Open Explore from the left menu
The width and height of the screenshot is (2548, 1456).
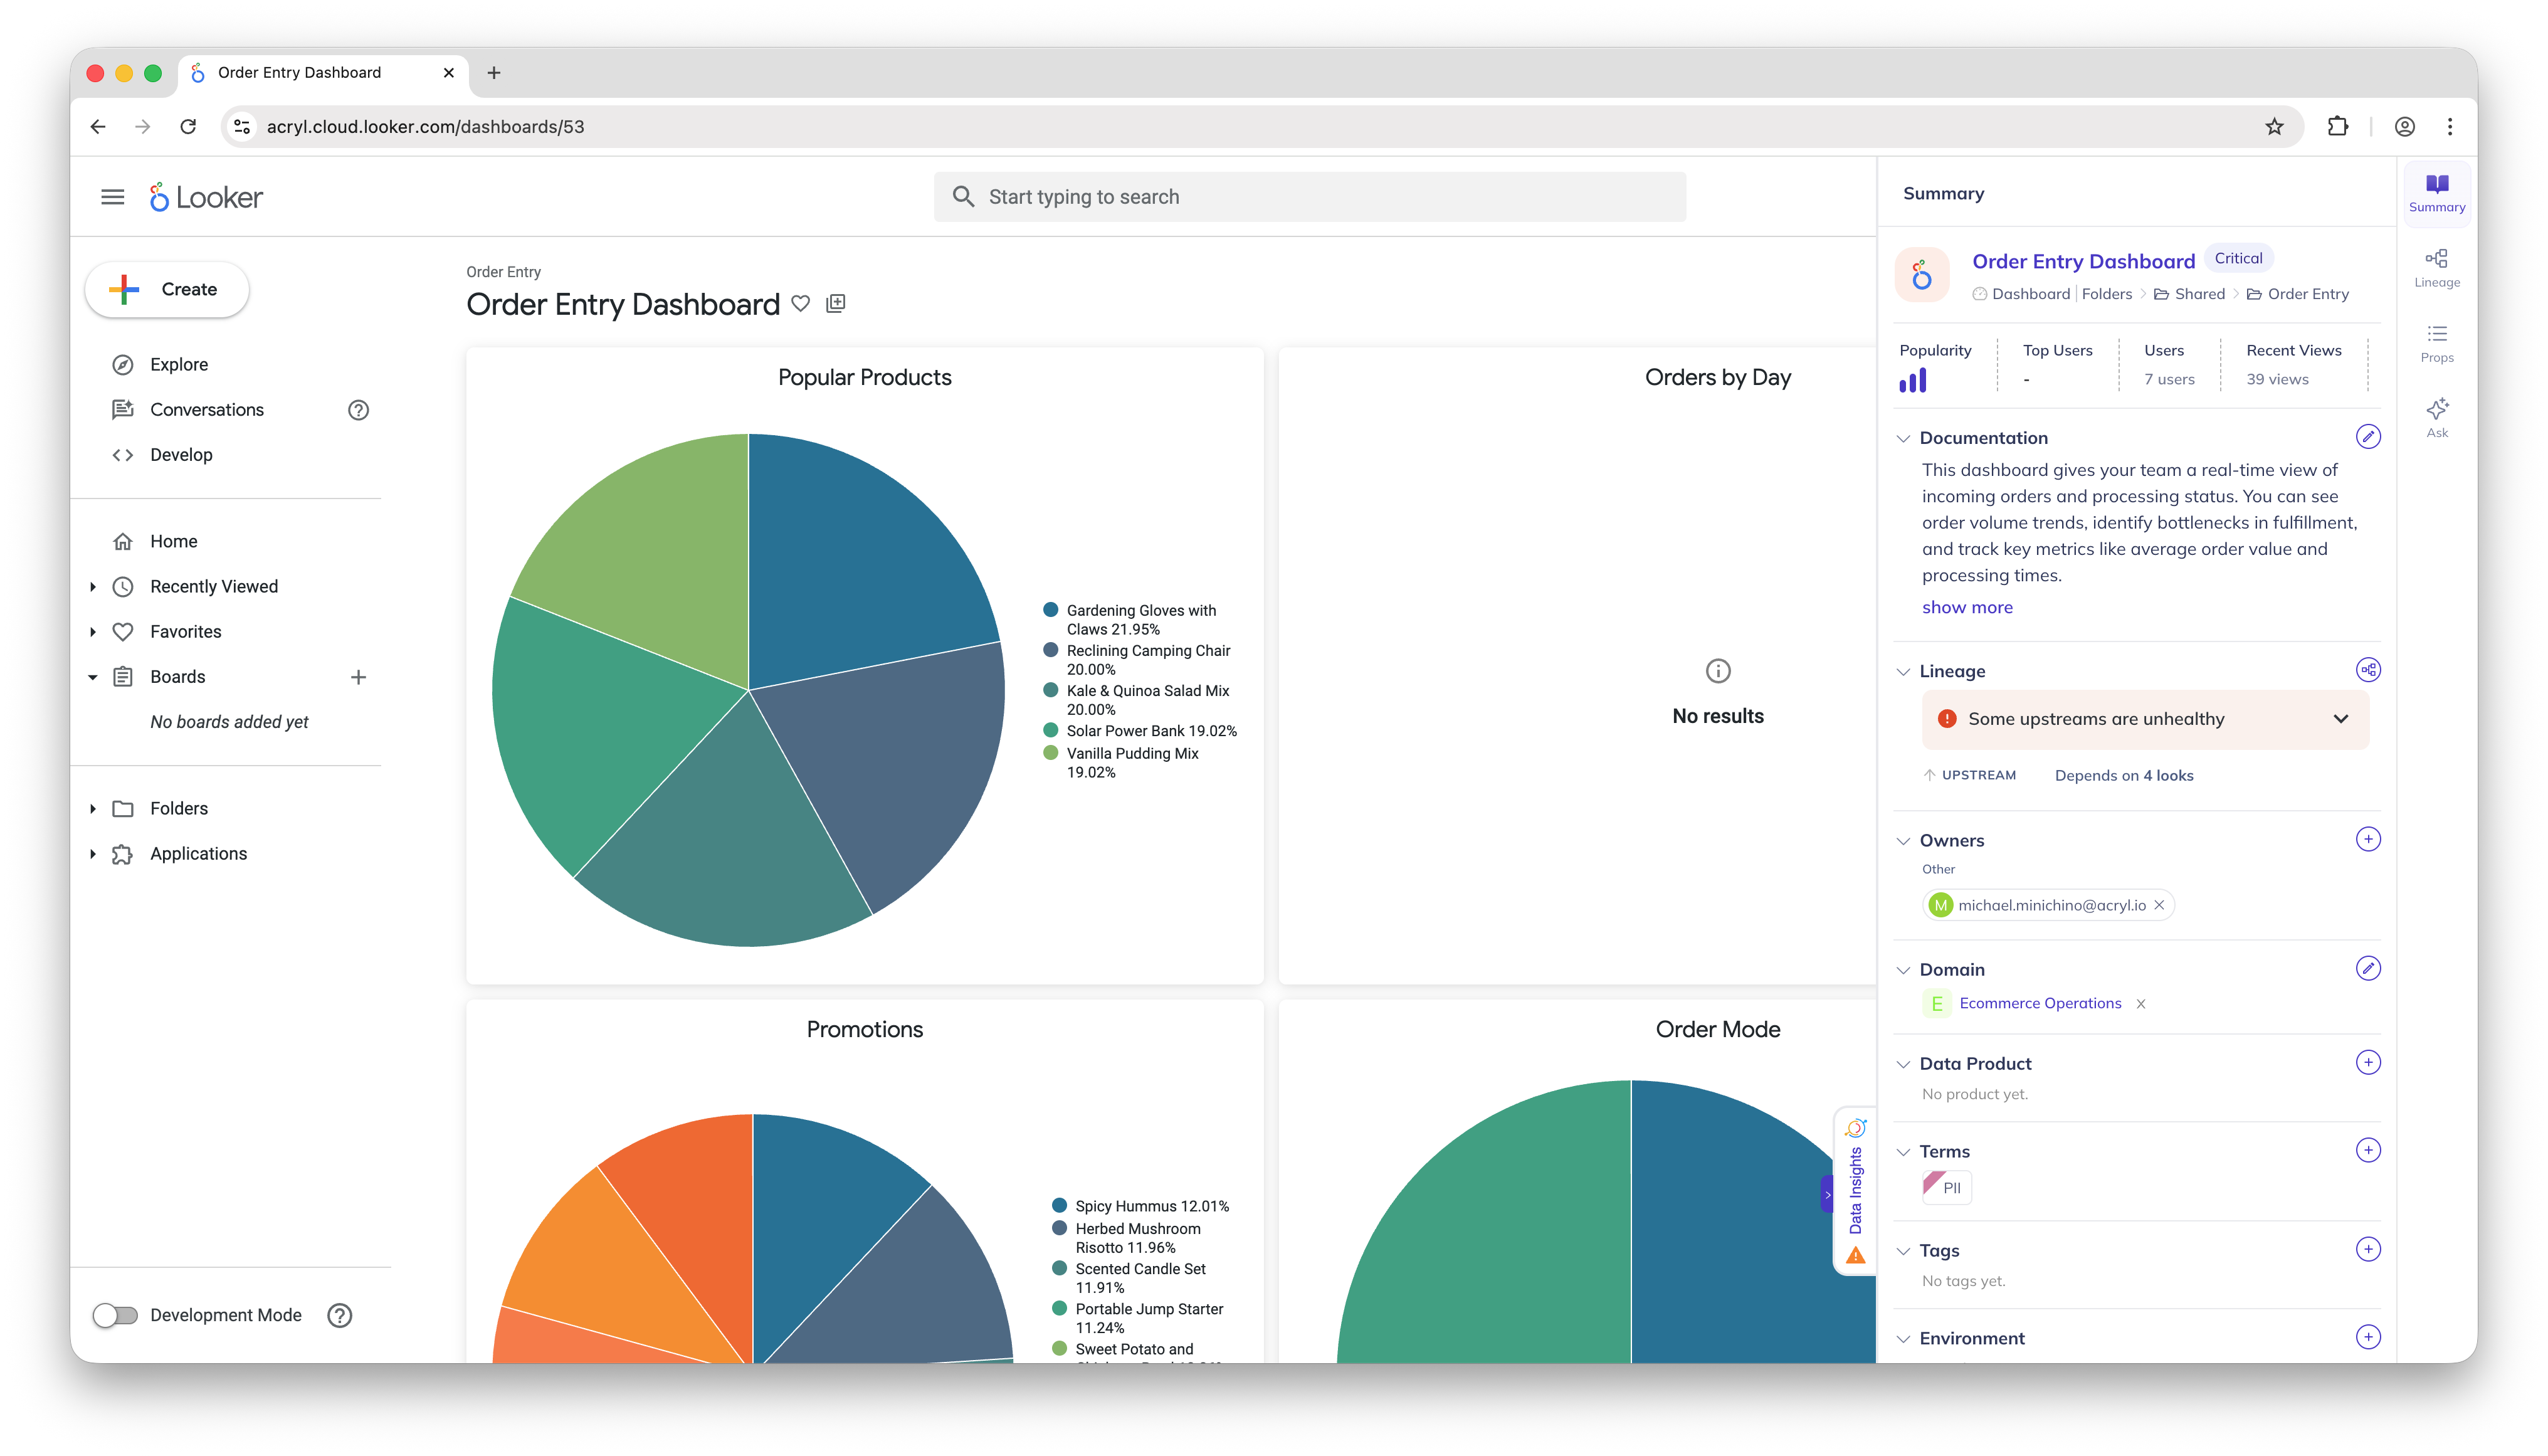click(x=179, y=364)
